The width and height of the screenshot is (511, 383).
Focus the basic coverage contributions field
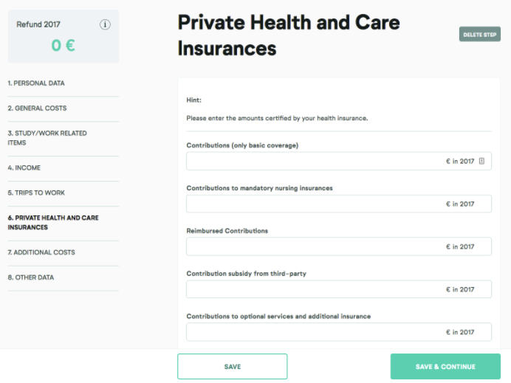[339, 161]
